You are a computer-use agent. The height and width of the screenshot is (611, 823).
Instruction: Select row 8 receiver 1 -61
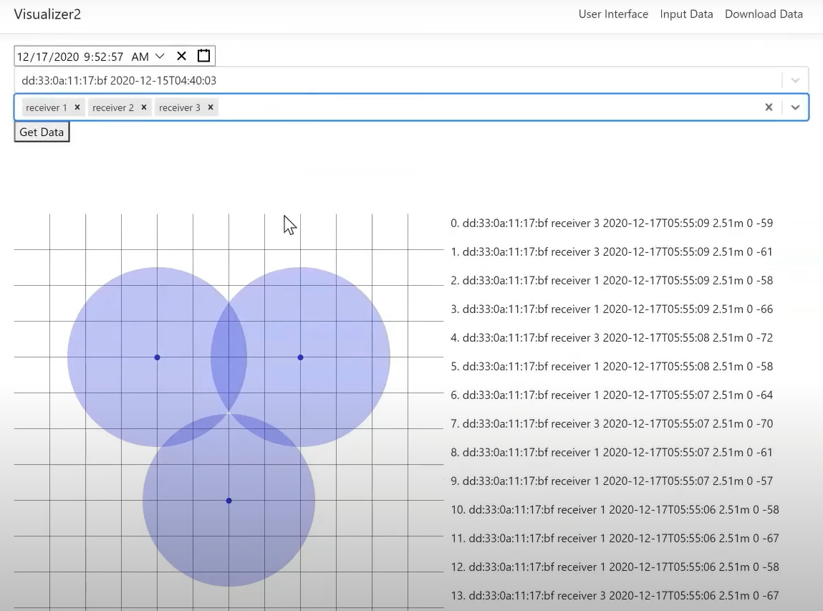coord(612,453)
